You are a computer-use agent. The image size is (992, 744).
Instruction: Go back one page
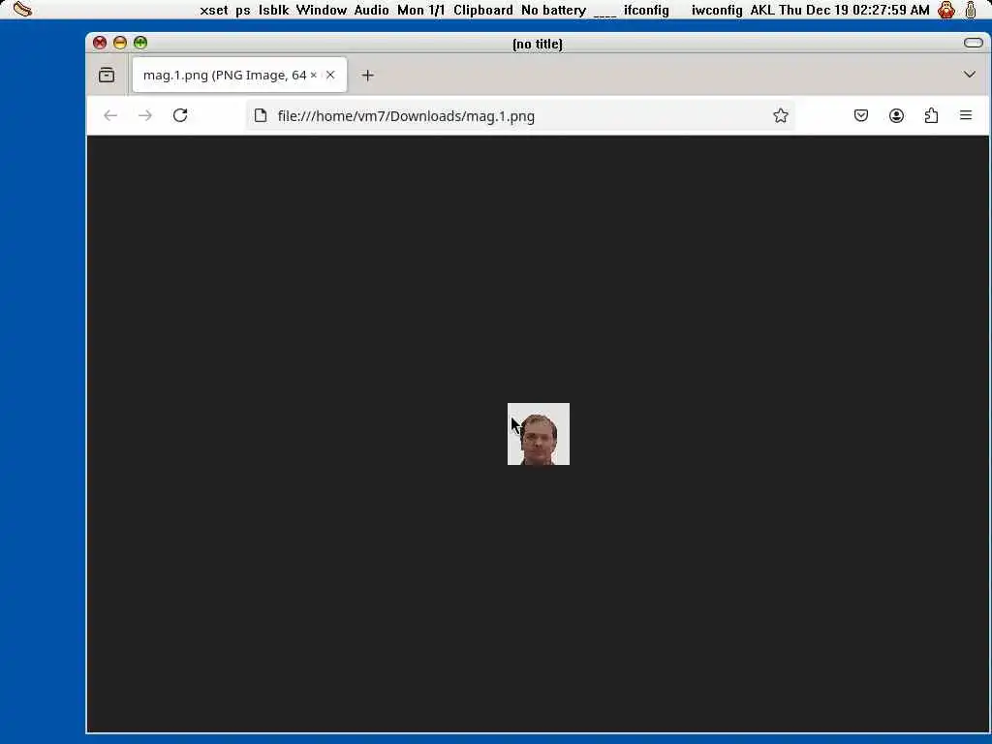pyautogui.click(x=110, y=115)
